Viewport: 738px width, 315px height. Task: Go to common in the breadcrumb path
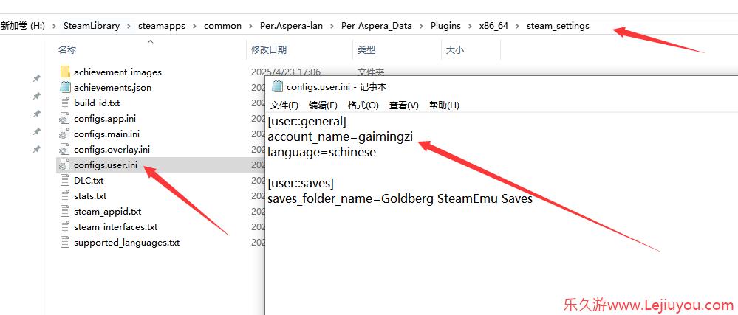coord(222,26)
